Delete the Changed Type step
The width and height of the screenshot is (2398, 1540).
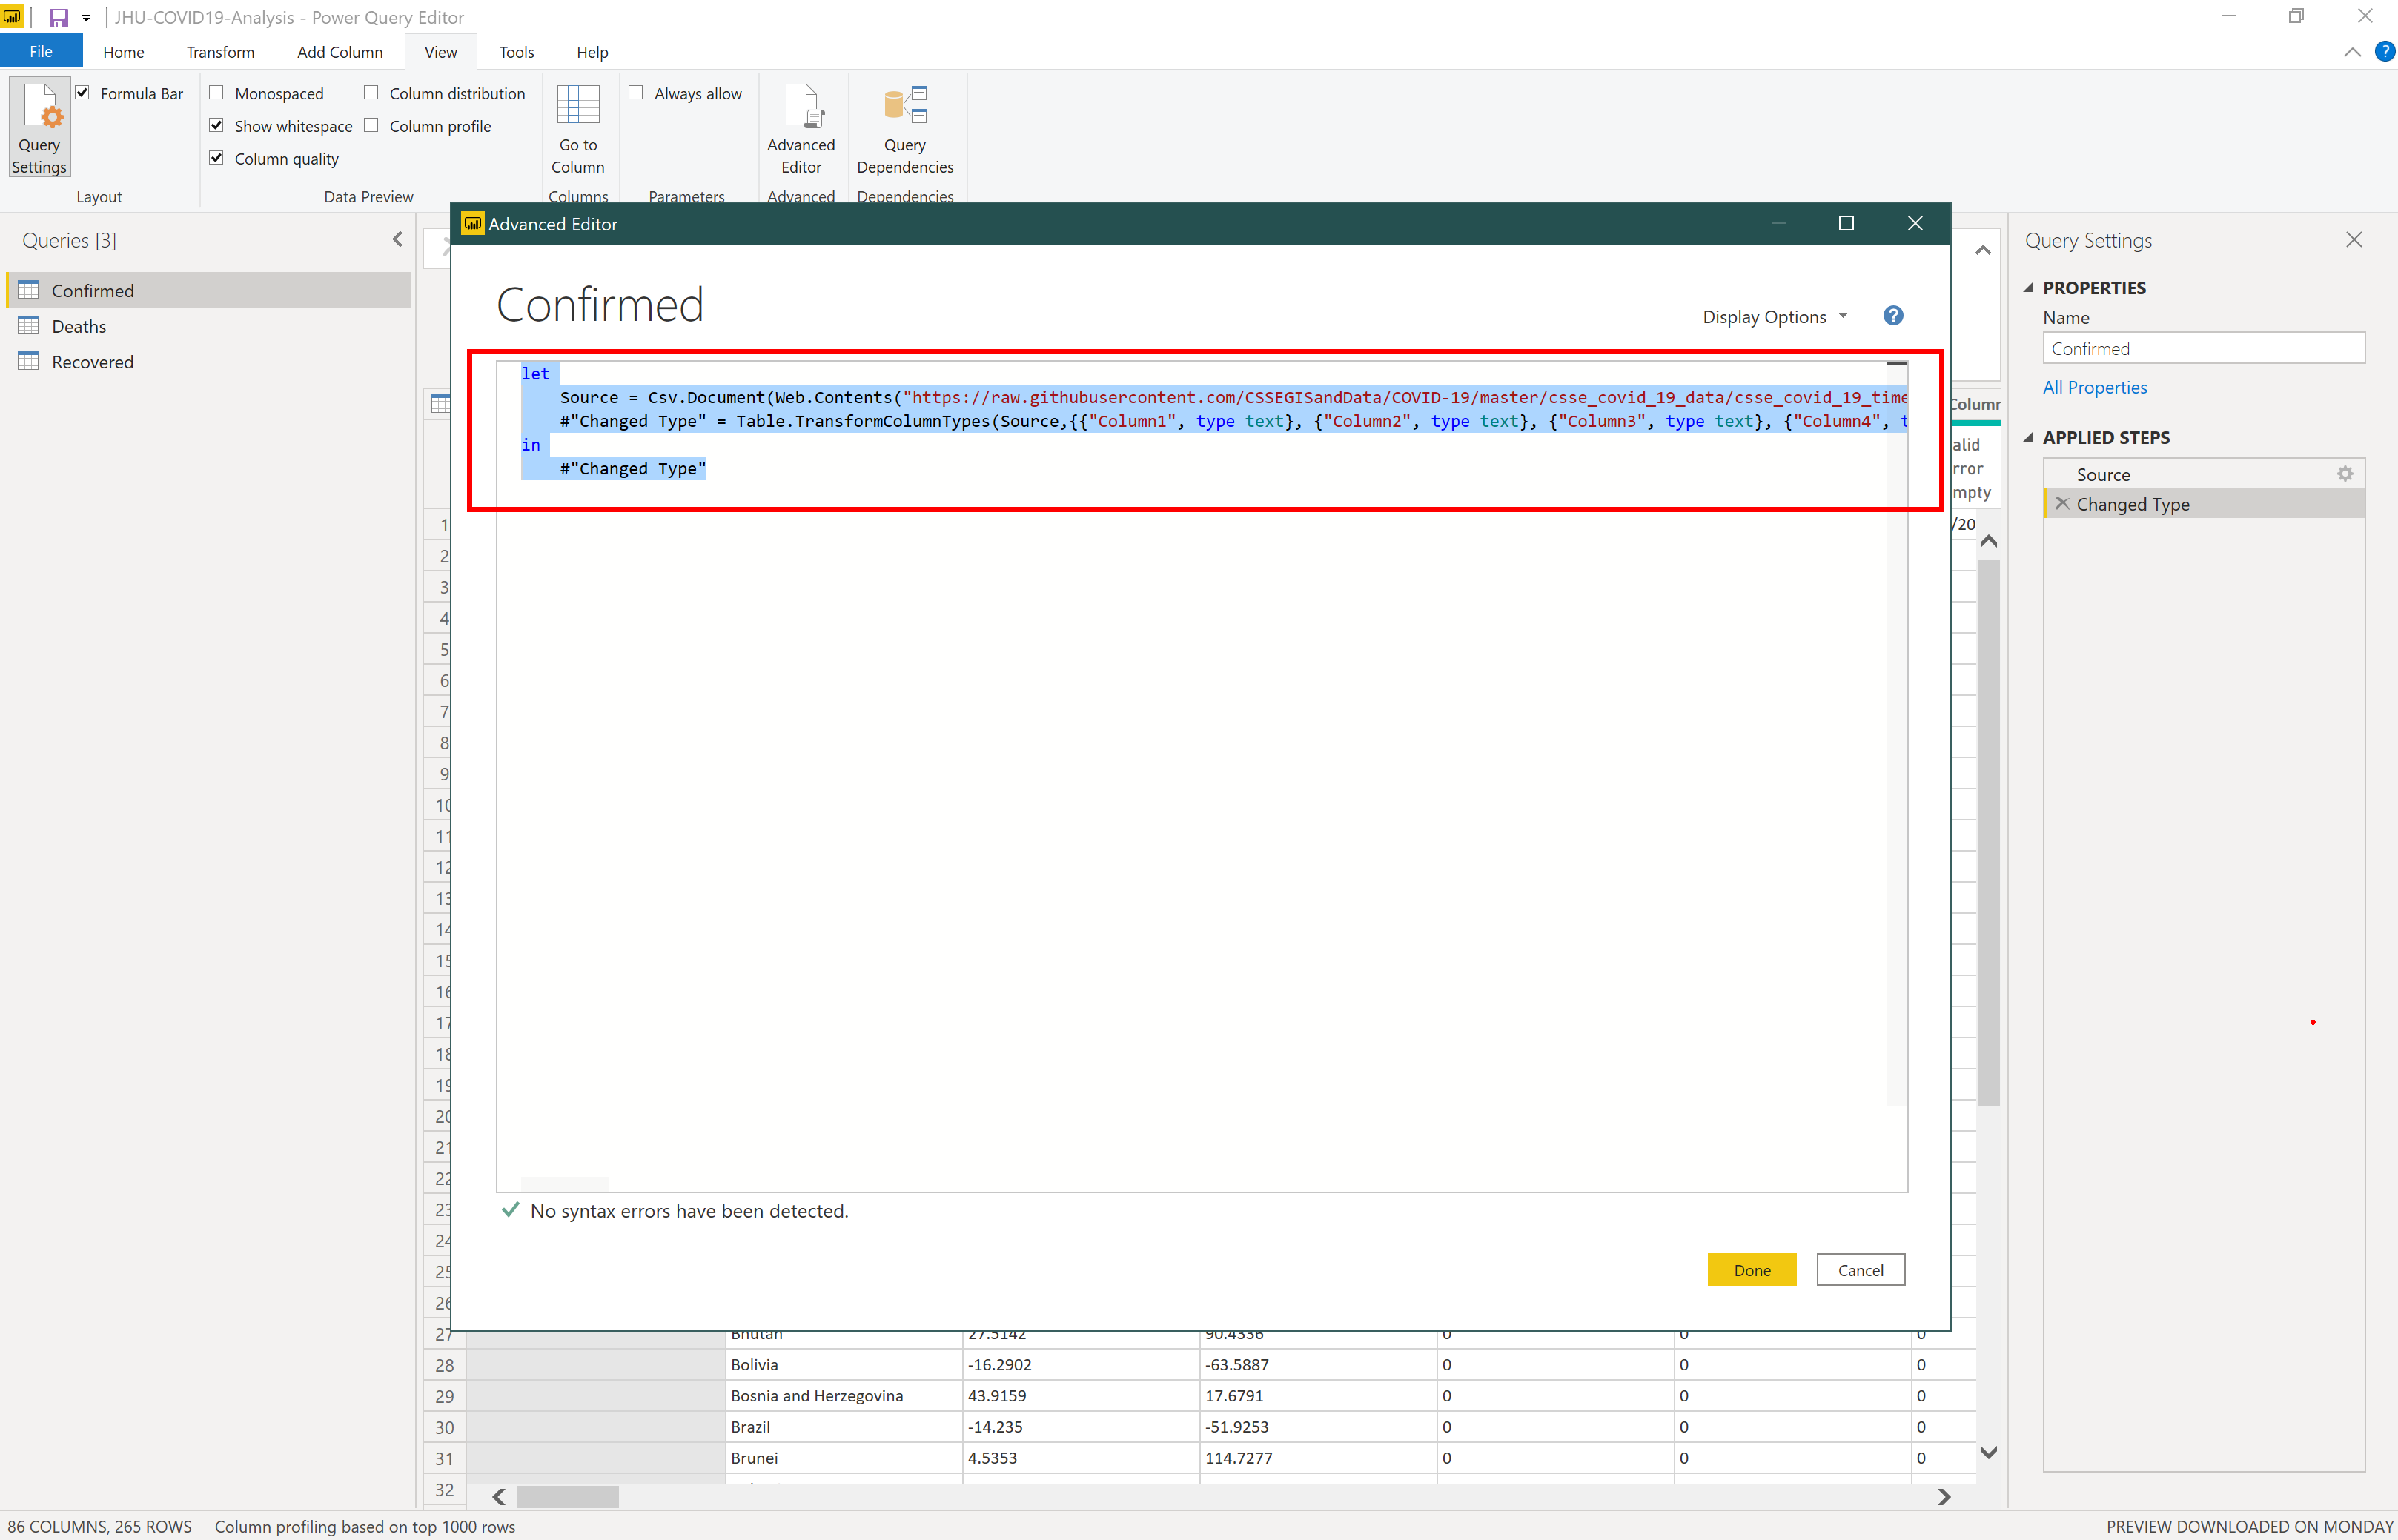(x=2062, y=504)
